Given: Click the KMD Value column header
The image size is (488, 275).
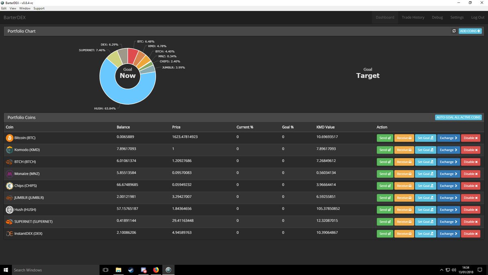Looking at the screenshot, I should pyautogui.click(x=325, y=127).
